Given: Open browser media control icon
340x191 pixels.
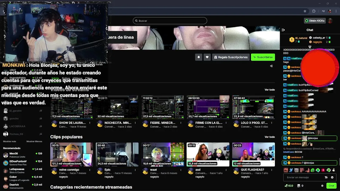Looking at the screenshot, I should [323, 11].
